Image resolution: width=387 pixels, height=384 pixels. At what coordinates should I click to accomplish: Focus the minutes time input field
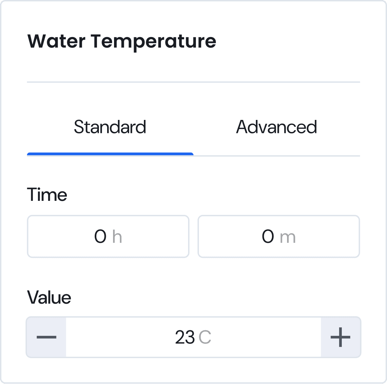click(279, 236)
